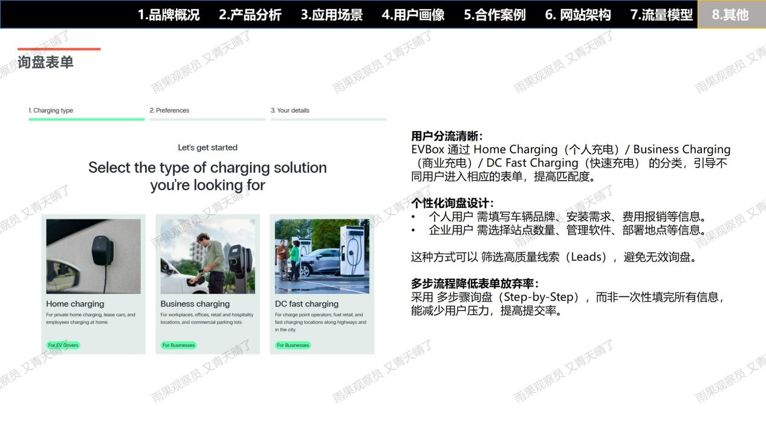
Task: Click the Home charging description 'For private home charging'
Action: [91, 319]
